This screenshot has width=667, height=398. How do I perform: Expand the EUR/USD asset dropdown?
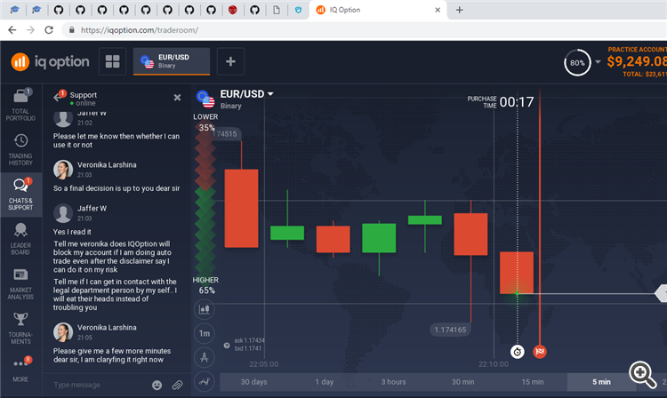(270, 94)
